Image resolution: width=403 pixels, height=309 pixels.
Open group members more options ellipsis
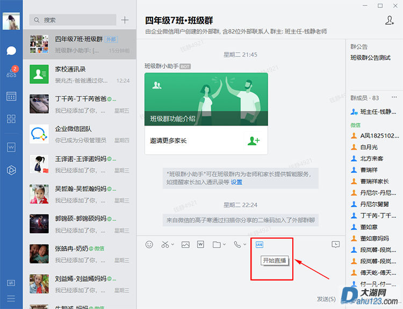pyautogui.click(x=394, y=97)
